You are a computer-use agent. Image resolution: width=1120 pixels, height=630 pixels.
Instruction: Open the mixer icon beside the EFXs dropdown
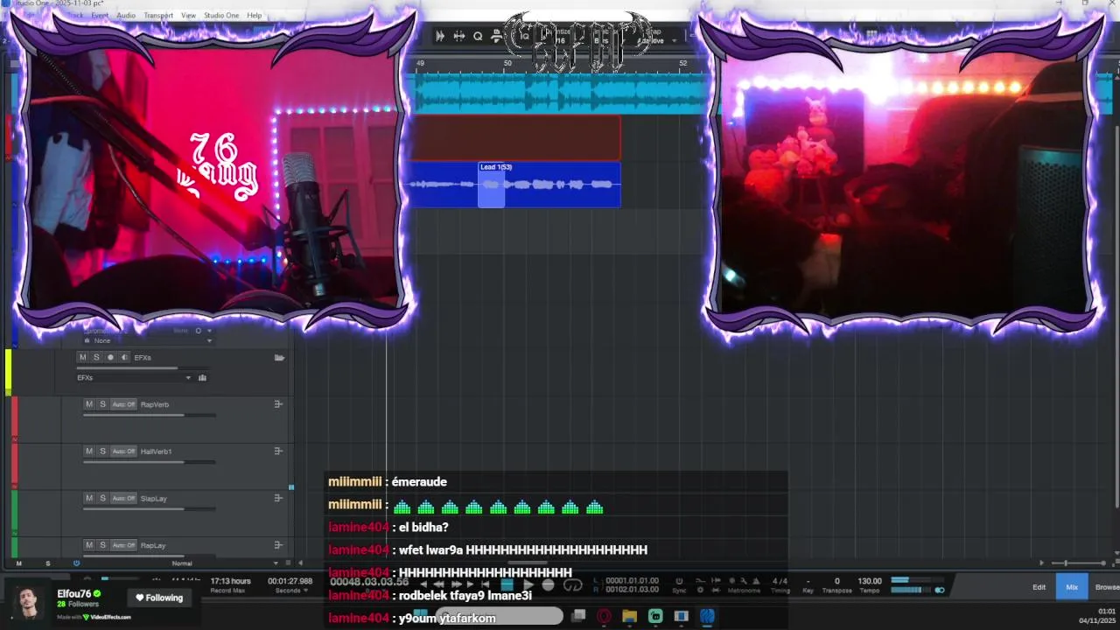click(x=202, y=378)
